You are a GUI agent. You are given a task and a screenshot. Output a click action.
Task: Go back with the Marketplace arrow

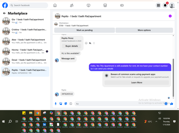click(4, 13)
